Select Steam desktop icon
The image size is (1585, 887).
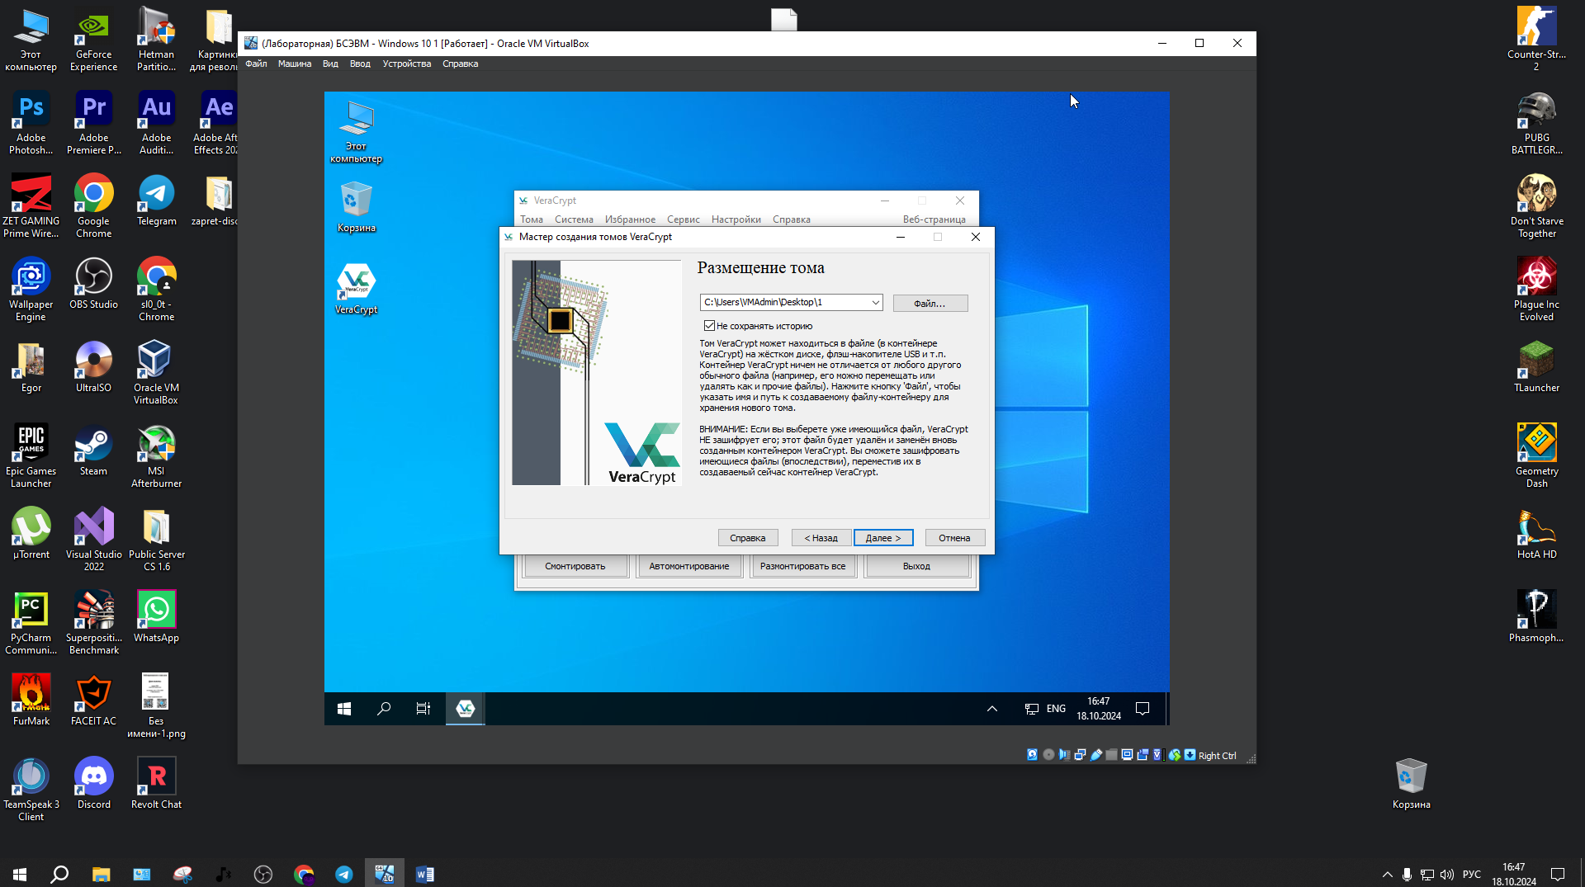pyautogui.click(x=94, y=451)
